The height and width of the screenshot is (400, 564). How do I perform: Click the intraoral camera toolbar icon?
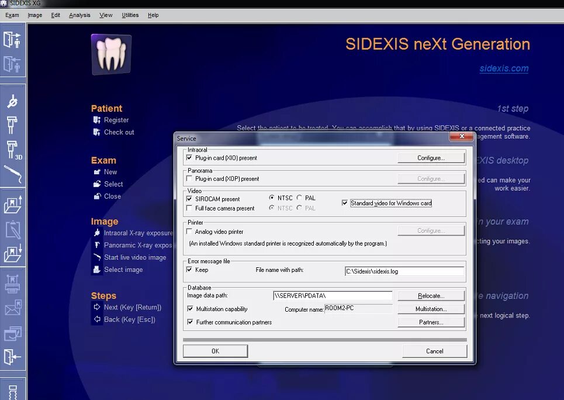(x=13, y=175)
